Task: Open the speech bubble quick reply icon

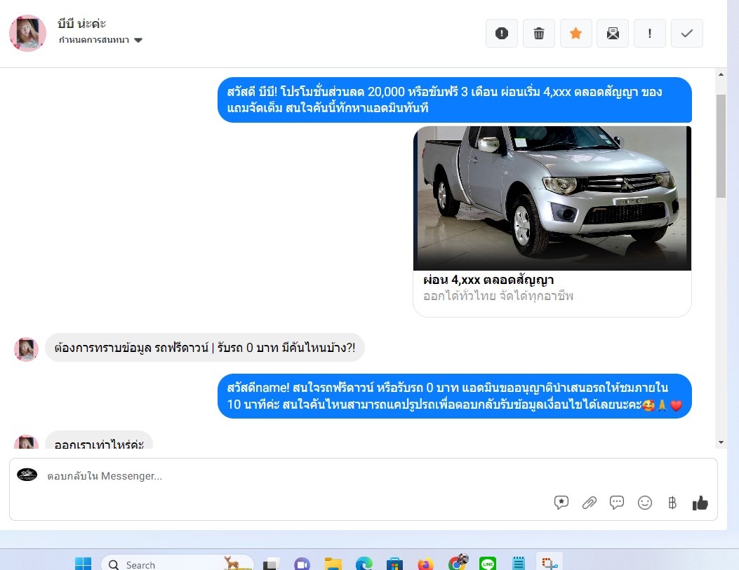Action: 617,503
